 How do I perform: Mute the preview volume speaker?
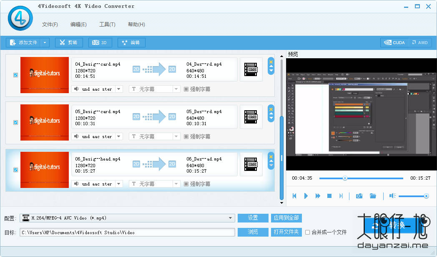[392, 196]
